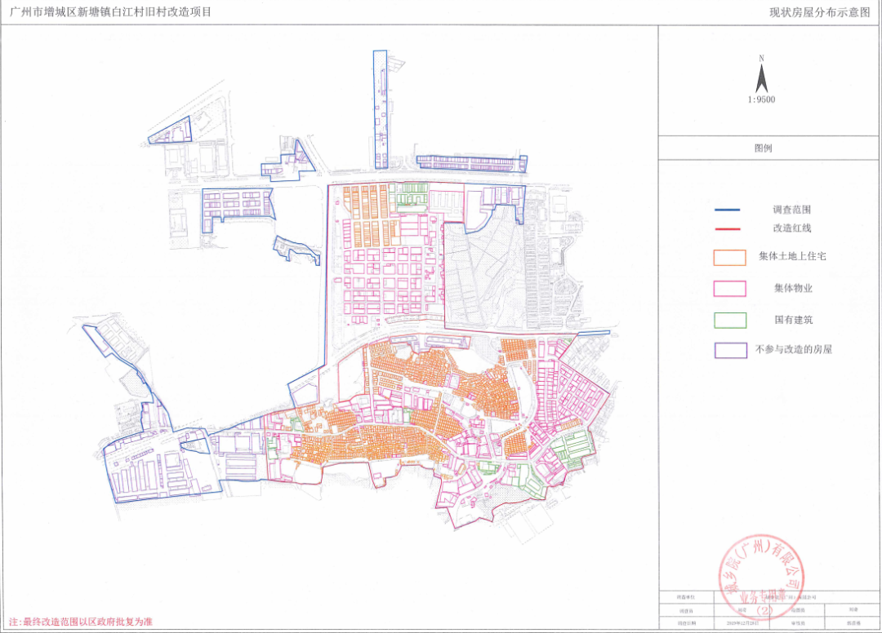
Task: Click the pink 集体物业 legend swatch
Action: (x=729, y=289)
